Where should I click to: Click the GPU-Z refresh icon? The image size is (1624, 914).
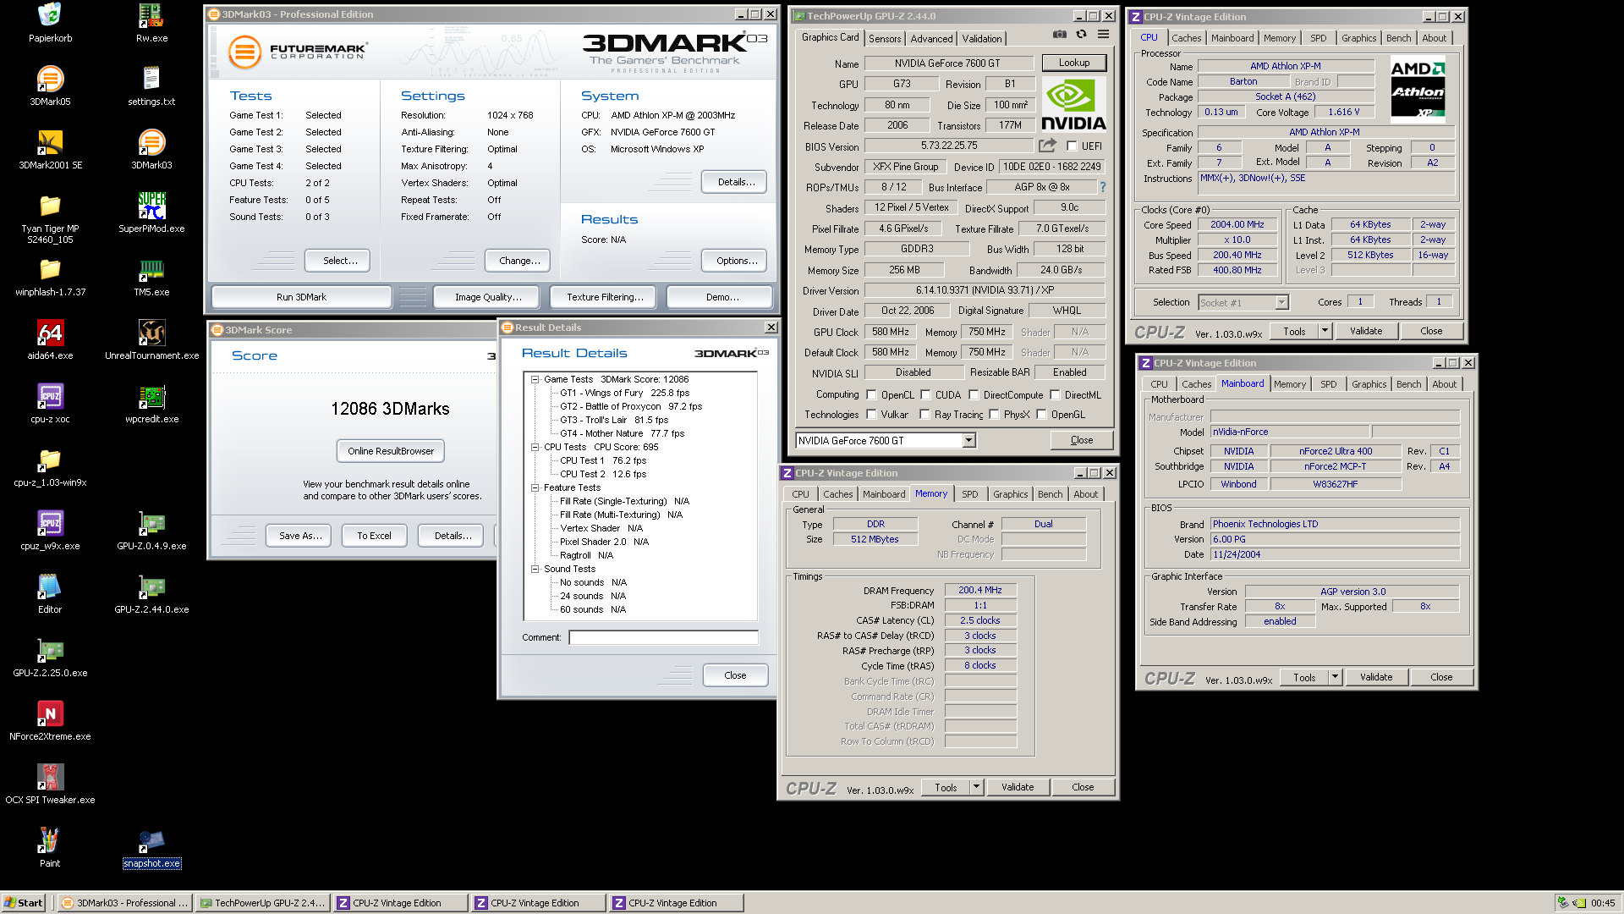tap(1081, 35)
